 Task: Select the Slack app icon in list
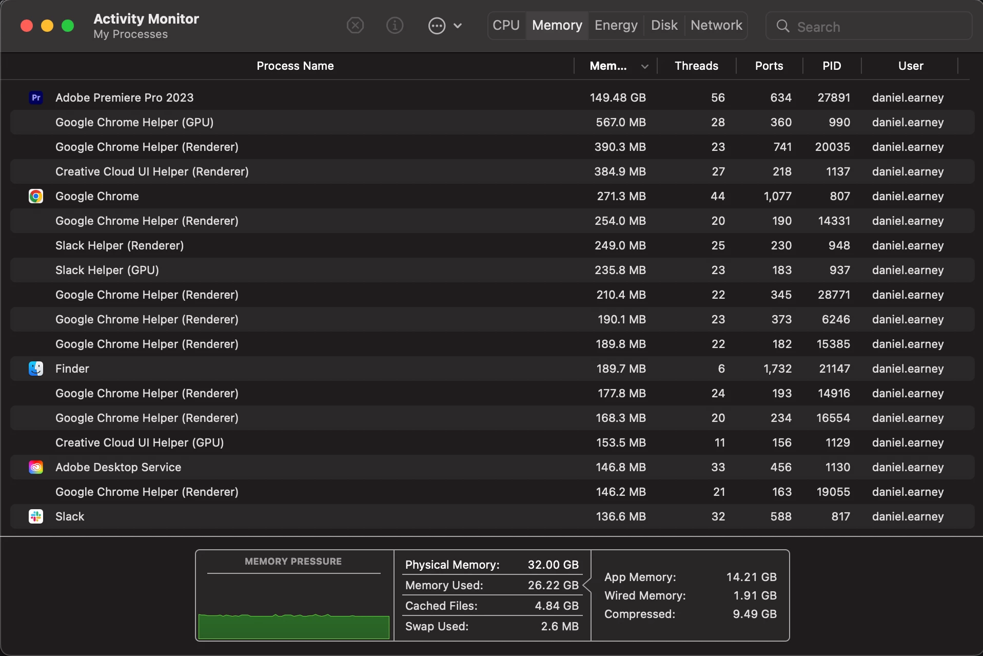[36, 516]
